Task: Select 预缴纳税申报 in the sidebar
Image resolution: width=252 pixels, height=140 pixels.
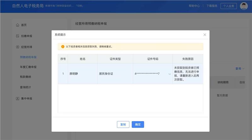Action: tap(28, 57)
